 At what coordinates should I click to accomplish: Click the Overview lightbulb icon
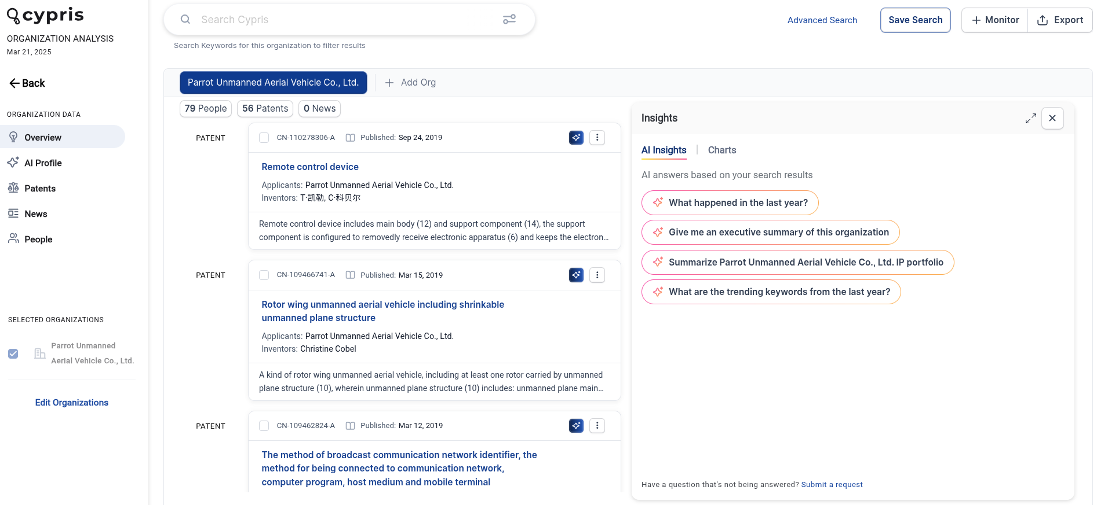pyautogui.click(x=13, y=137)
